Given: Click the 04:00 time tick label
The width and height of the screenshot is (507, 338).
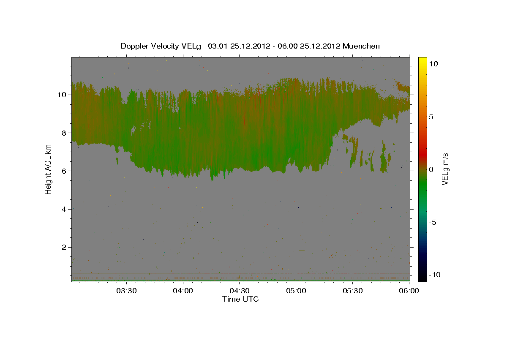Looking at the screenshot, I should [x=183, y=291].
